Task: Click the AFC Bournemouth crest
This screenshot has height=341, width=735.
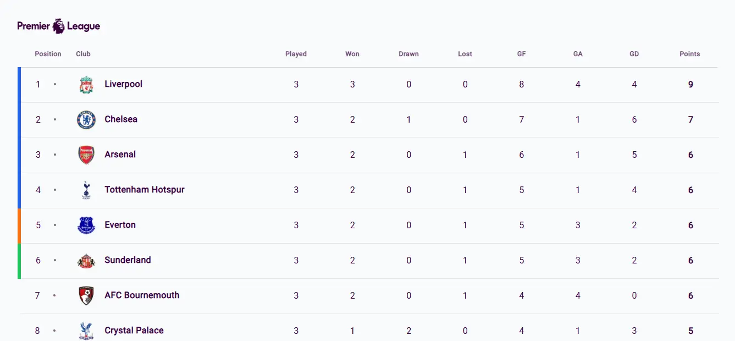Action: pos(85,295)
